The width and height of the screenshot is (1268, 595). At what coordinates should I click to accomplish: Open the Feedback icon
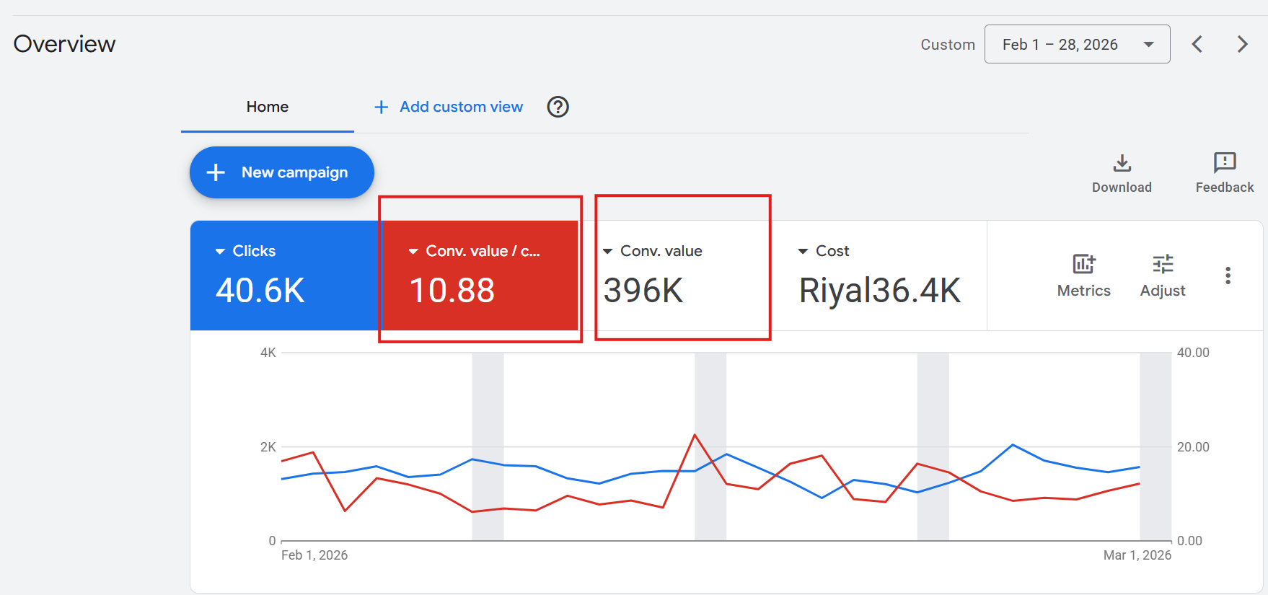coord(1225,163)
